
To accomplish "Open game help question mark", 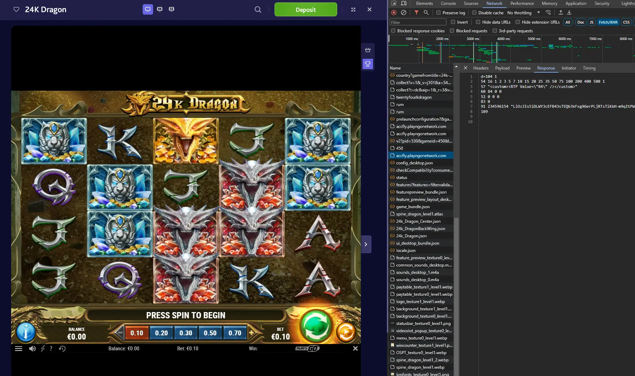I will pyautogui.click(x=51, y=349).
